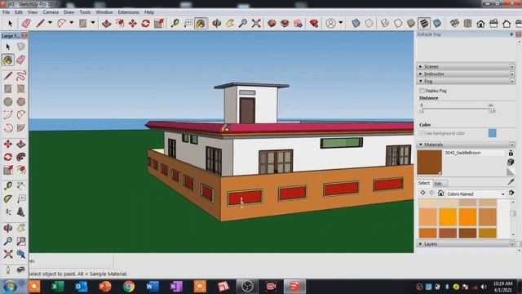Screen dimensions: 522x294
Task: Open the 3D Warehouse icon
Action: pyautogui.click(x=272, y=24)
